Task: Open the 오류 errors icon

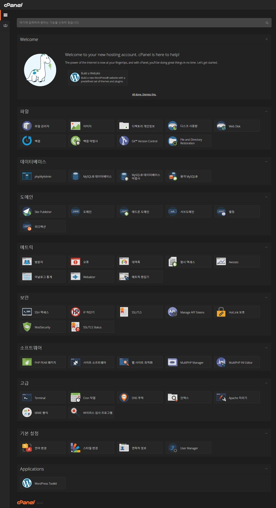Action: [75, 262]
